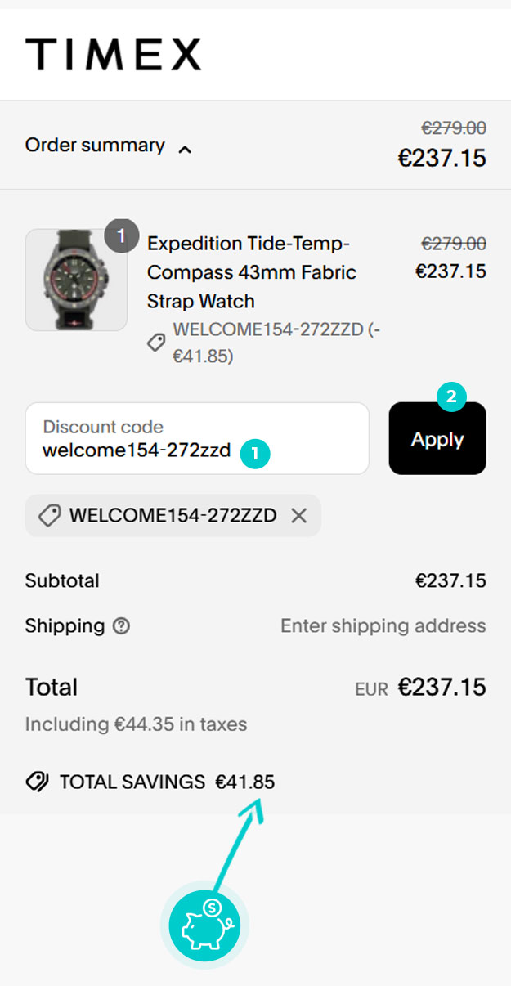Screen dimensions: 511x986
Task: Click the teal piggy bank icon
Action: pyautogui.click(x=204, y=925)
